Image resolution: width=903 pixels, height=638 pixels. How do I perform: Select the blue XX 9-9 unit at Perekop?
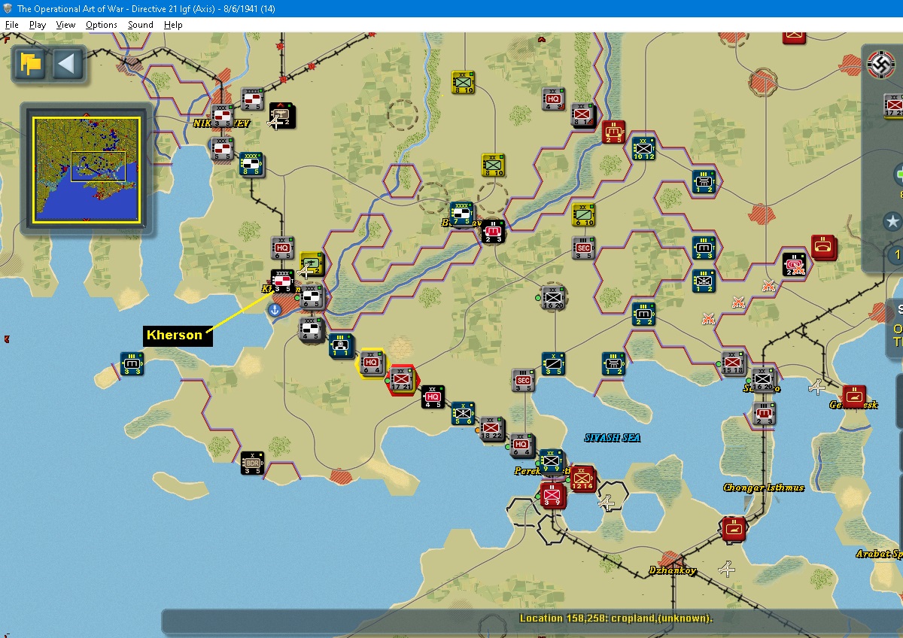point(552,461)
